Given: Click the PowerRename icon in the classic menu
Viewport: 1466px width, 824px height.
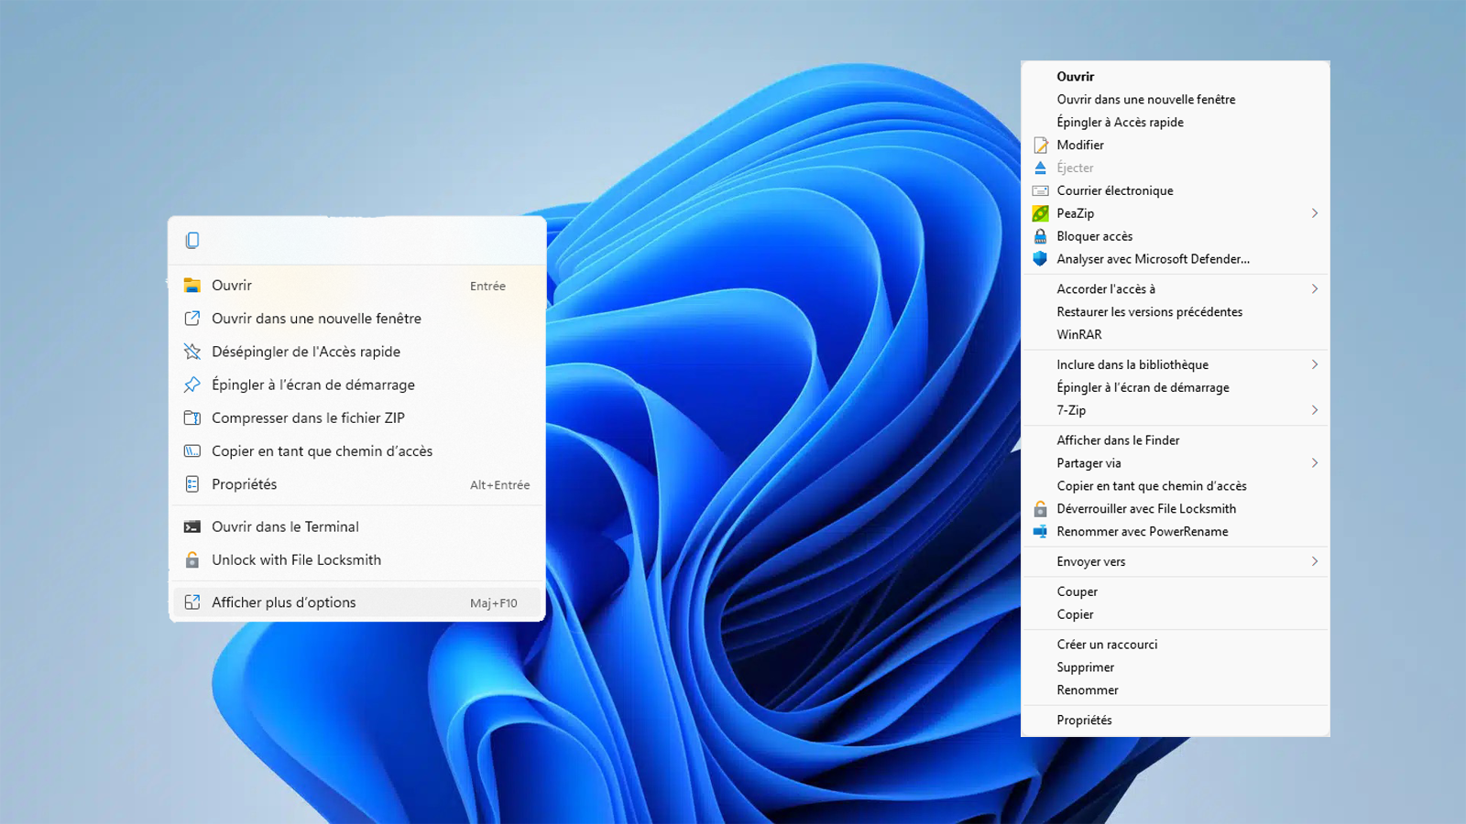Looking at the screenshot, I should [1041, 531].
